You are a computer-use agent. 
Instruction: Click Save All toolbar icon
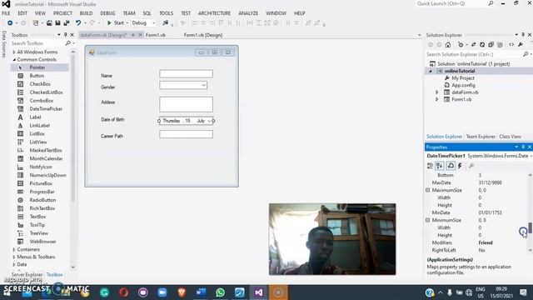[x=67, y=22]
